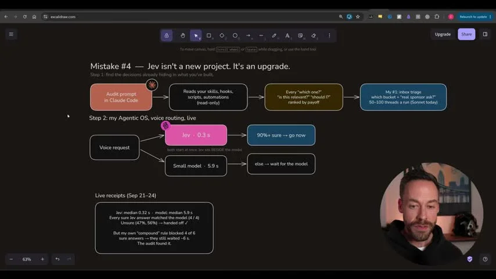Select the Audit prompt in Claude Code box

point(121,97)
